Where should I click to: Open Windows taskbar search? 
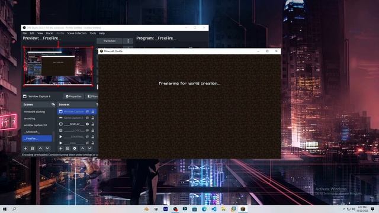click(14, 209)
